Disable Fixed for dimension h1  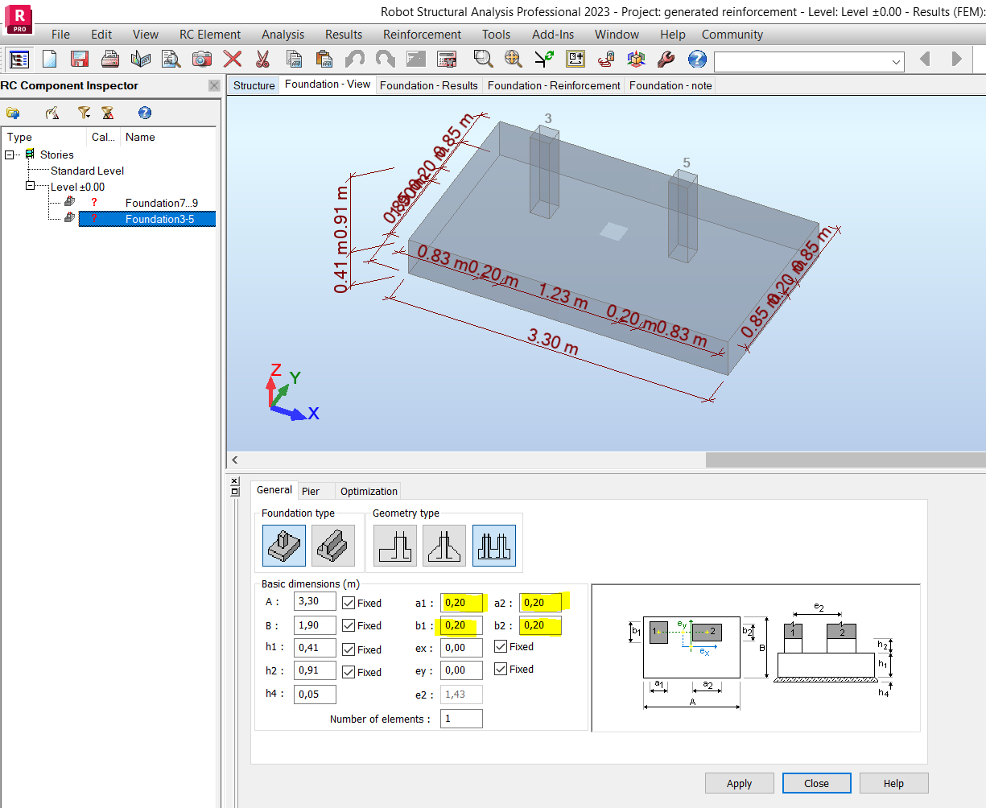pyautogui.click(x=349, y=648)
